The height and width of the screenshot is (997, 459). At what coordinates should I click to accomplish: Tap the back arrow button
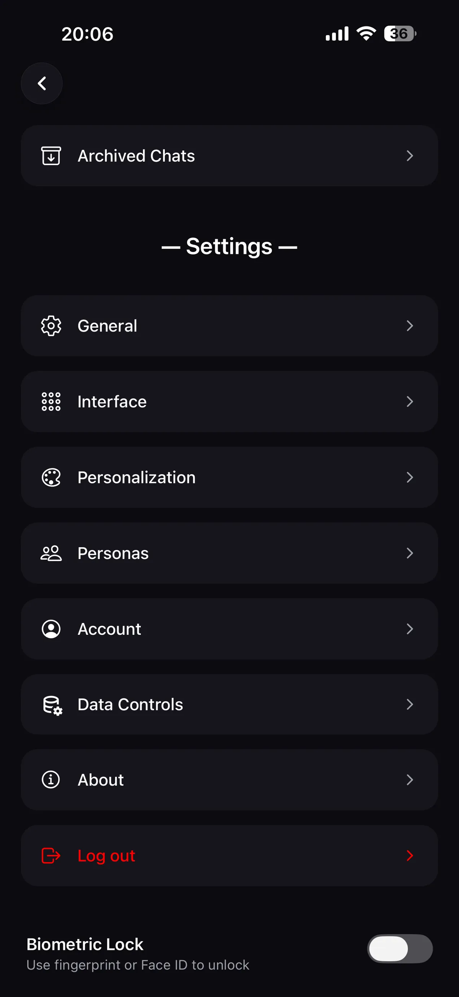(42, 83)
